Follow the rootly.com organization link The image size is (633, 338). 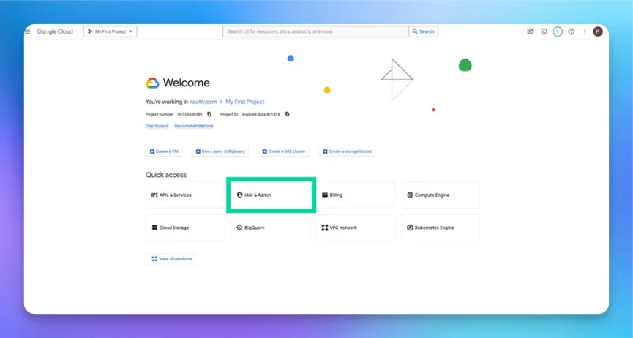tap(203, 102)
